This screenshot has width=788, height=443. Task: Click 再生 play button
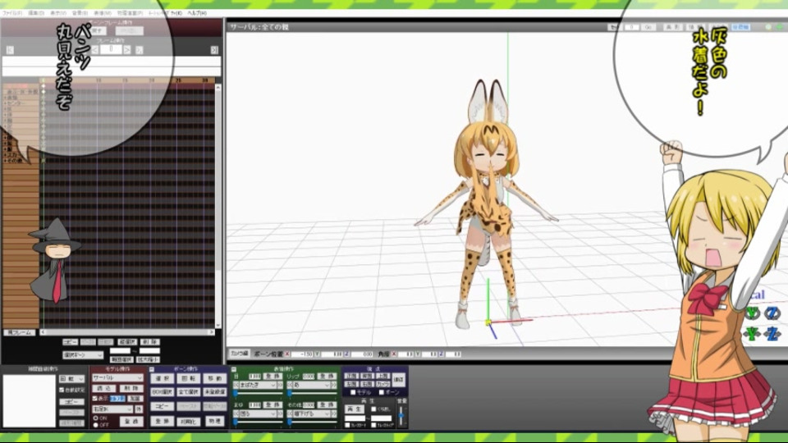coord(355,409)
